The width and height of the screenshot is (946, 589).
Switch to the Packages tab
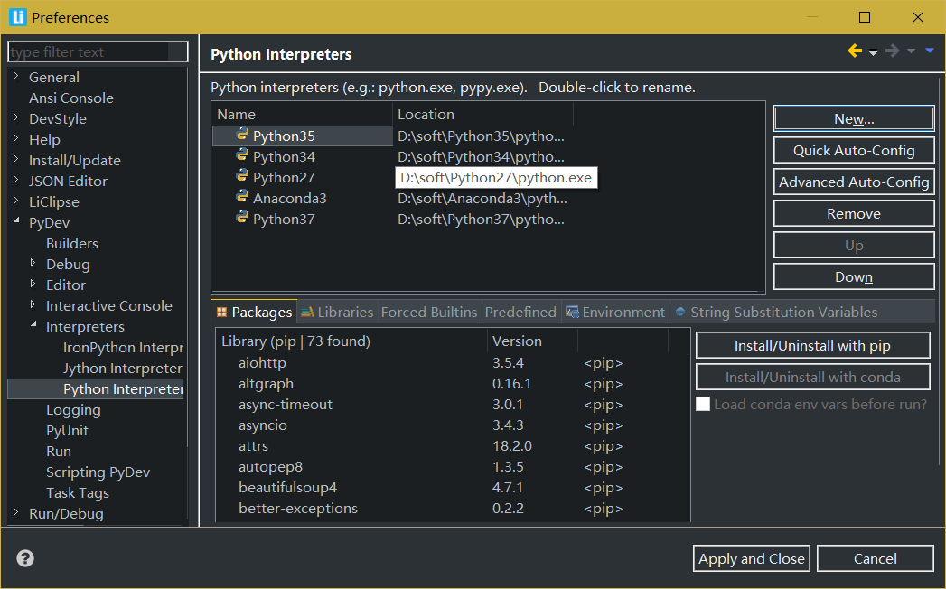254,312
